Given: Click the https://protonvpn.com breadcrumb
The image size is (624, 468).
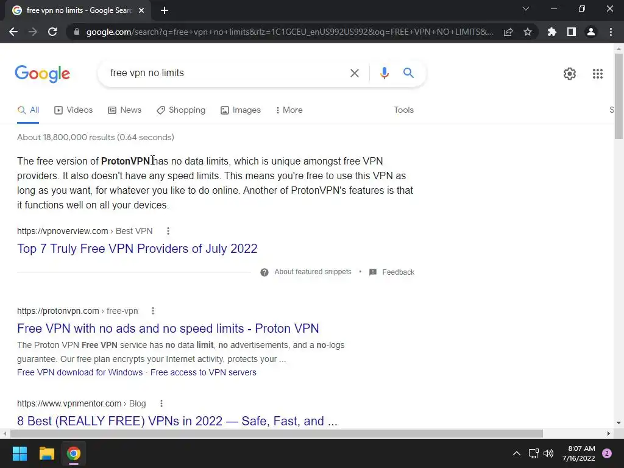Looking at the screenshot, I should pos(58,311).
